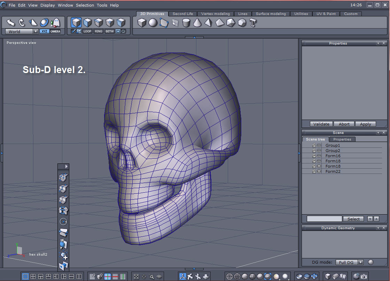Screen dimensions: 390x281
Task: Switch to single-view layout in bottom bar
Action: click(x=25, y=276)
